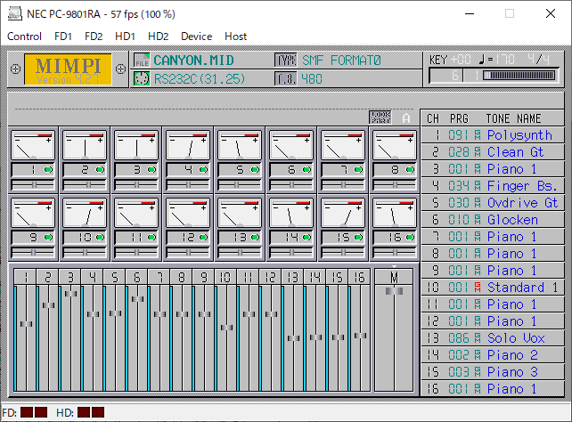
Task: Select the Clean Gt tone row
Action: click(x=493, y=152)
